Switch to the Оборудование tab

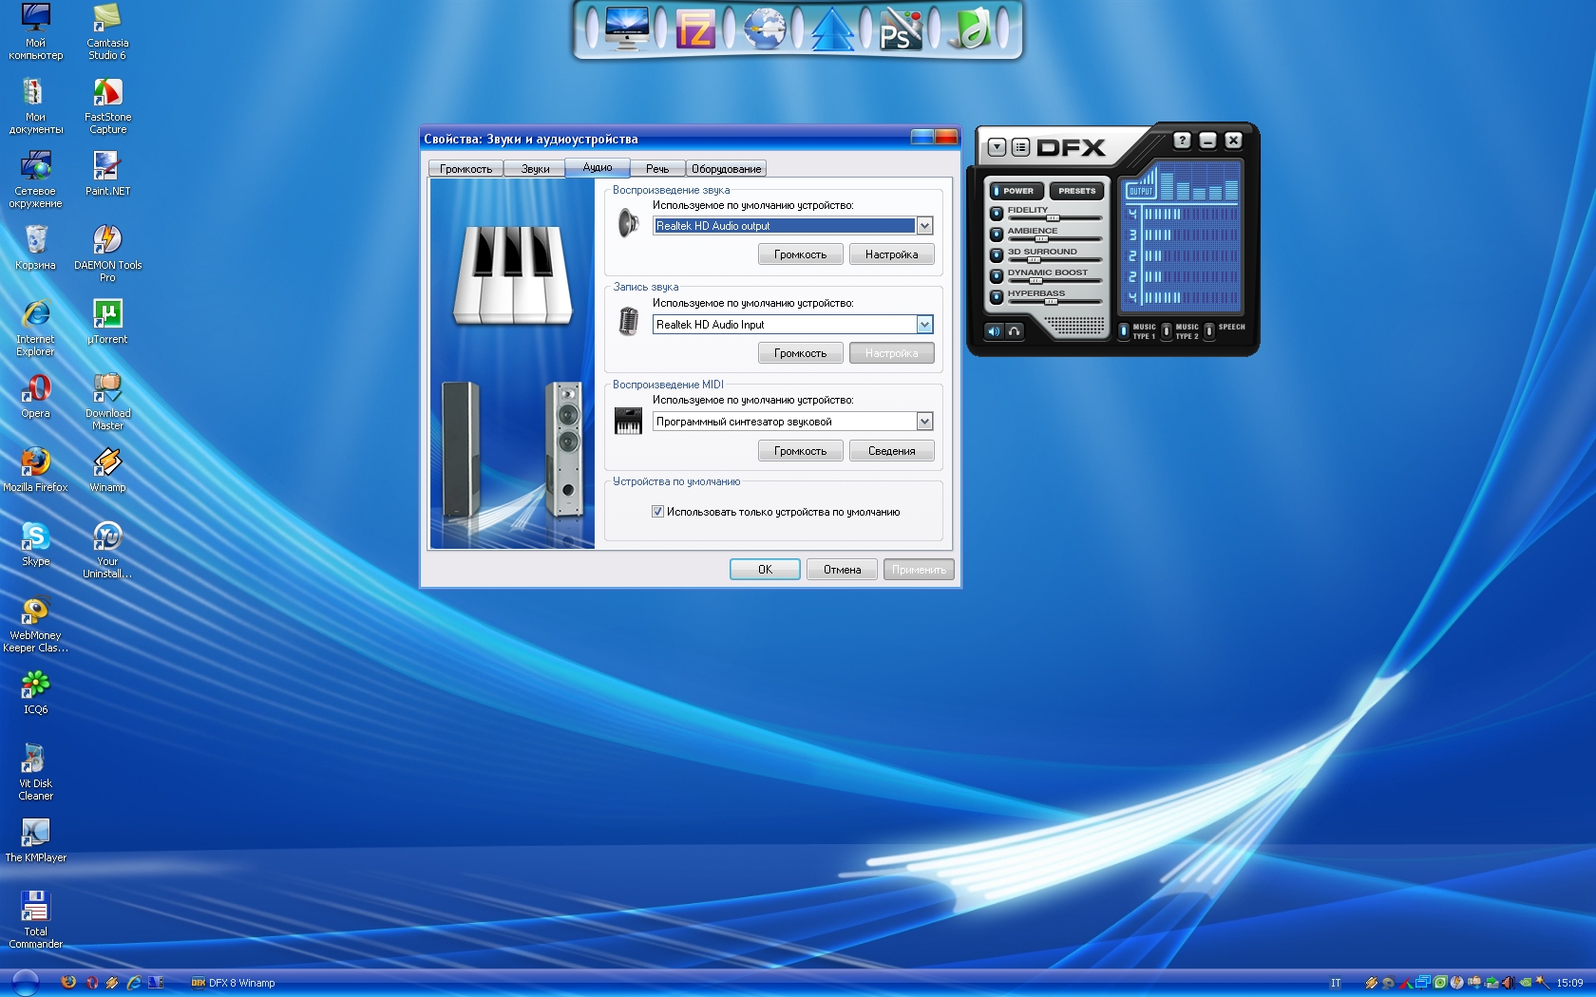point(726,169)
